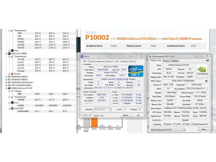The height and width of the screenshot is (162, 216).
Task: Click the fan icon of Fans above Intel Core i7
Action: point(12,51)
